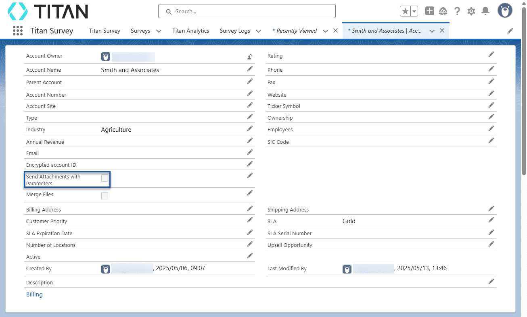Edit the Merge Files pencil icon
The width and height of the screenshot is (527, 317).
(x=250, y=193)
